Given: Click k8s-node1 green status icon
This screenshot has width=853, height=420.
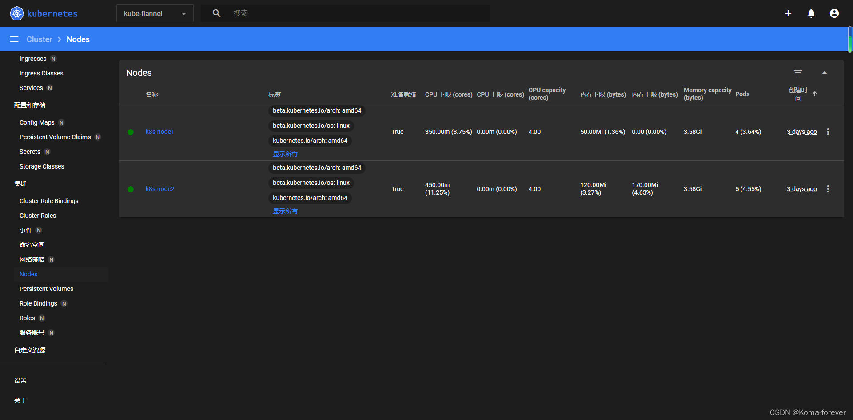Looking at the screenshot, I should coord(131,132).
